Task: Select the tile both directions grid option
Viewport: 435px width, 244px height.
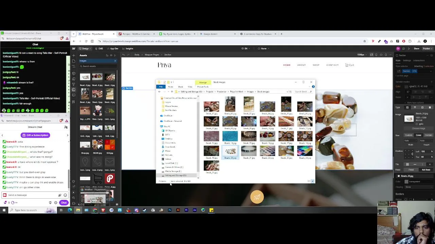Action: (407, 164)
